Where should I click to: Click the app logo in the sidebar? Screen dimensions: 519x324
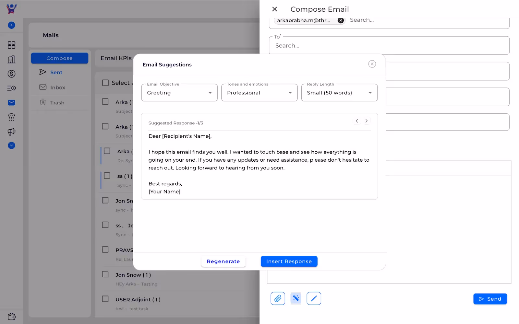[x=11, y=9]
